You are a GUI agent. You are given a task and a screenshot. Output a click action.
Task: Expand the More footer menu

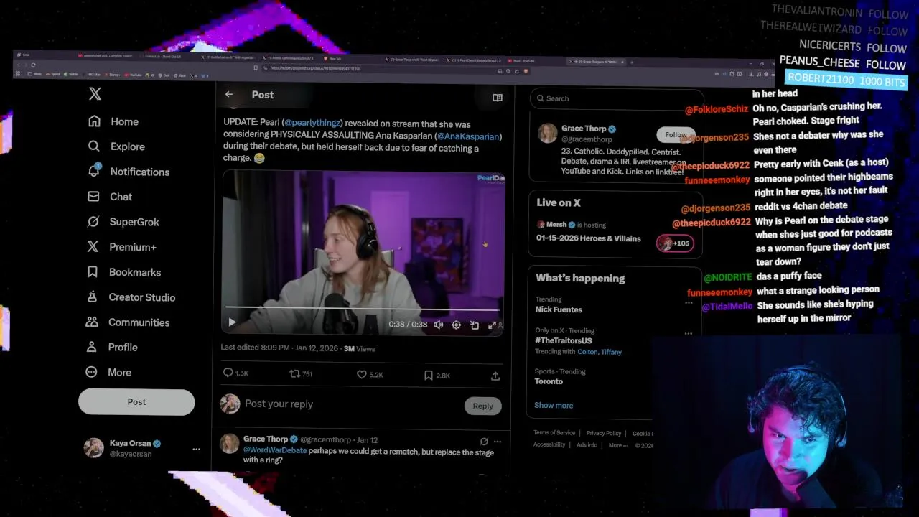coord(617,445)
